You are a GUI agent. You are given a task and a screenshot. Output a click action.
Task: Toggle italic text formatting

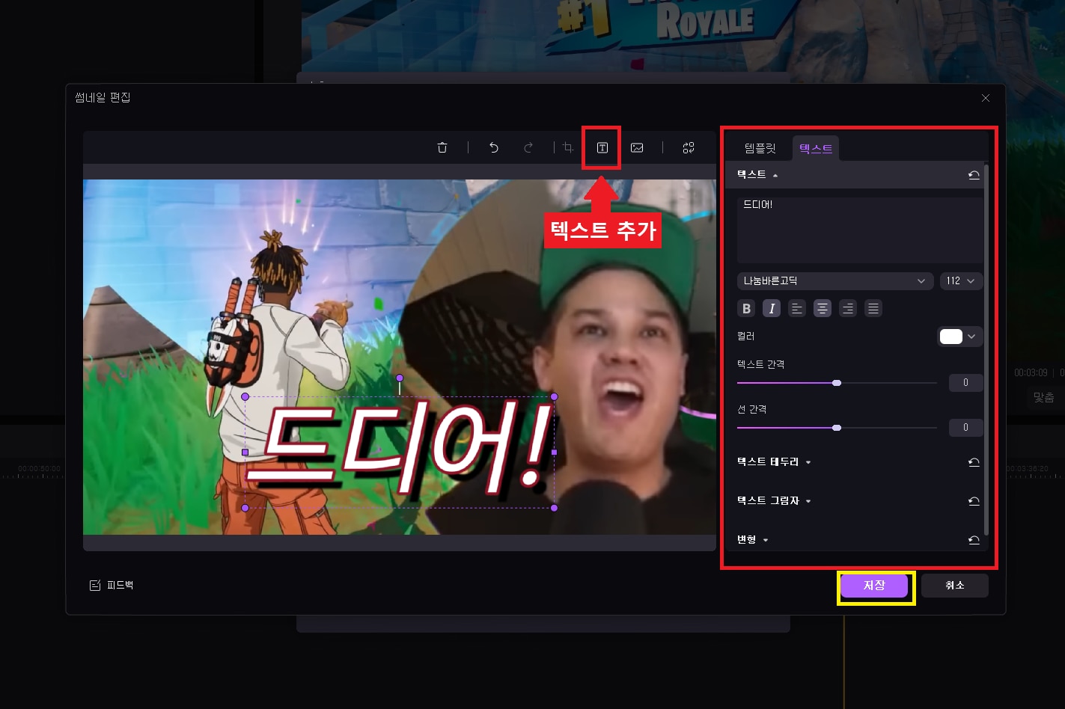click(x=772, y=308)
